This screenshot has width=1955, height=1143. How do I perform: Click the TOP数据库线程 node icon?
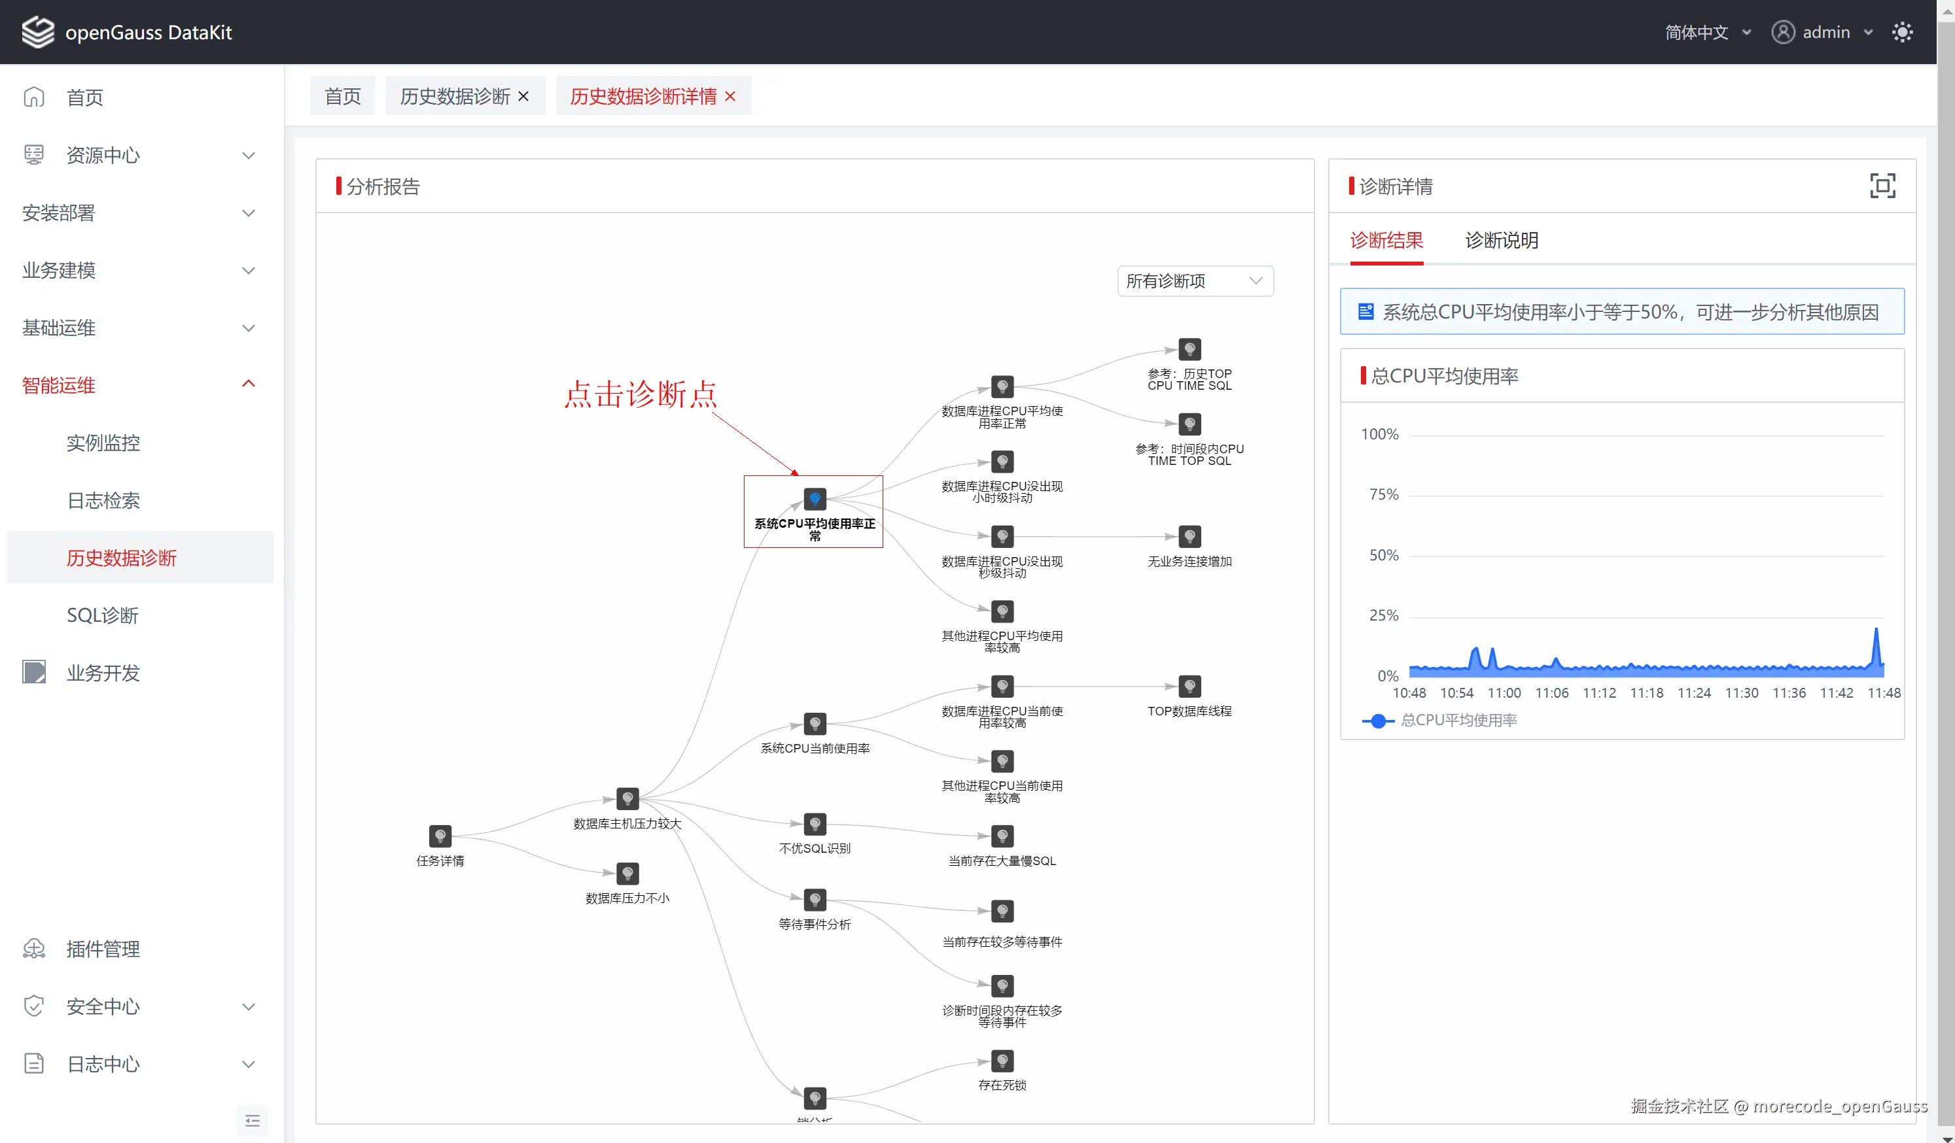click(1189, 687)
